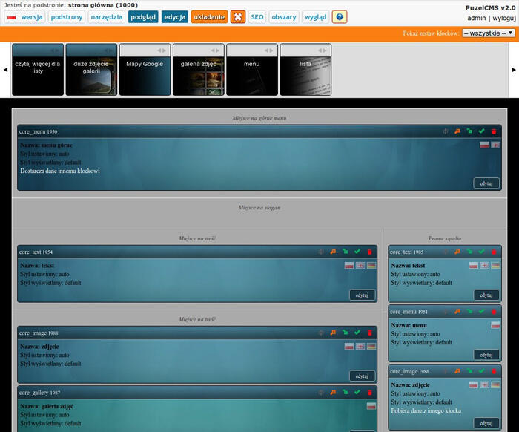Open the 'Pokaż zestaw klocków' dropdown
Viewport: 519px width, 432px height.
coord(488,33)
